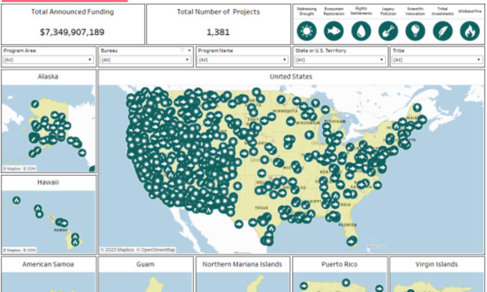487x292 pixels.
Task: Click the Legacy Pollution label
Action: pos(388,11)
